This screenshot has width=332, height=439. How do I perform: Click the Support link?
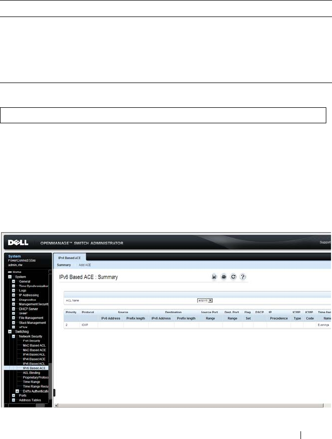pos(325,242)
